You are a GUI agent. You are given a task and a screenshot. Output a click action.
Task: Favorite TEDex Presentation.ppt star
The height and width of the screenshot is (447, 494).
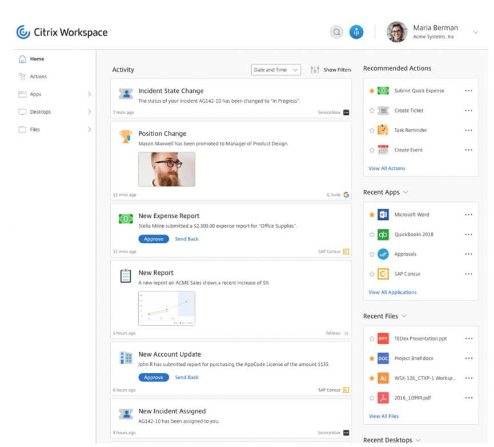pos(372,338)
